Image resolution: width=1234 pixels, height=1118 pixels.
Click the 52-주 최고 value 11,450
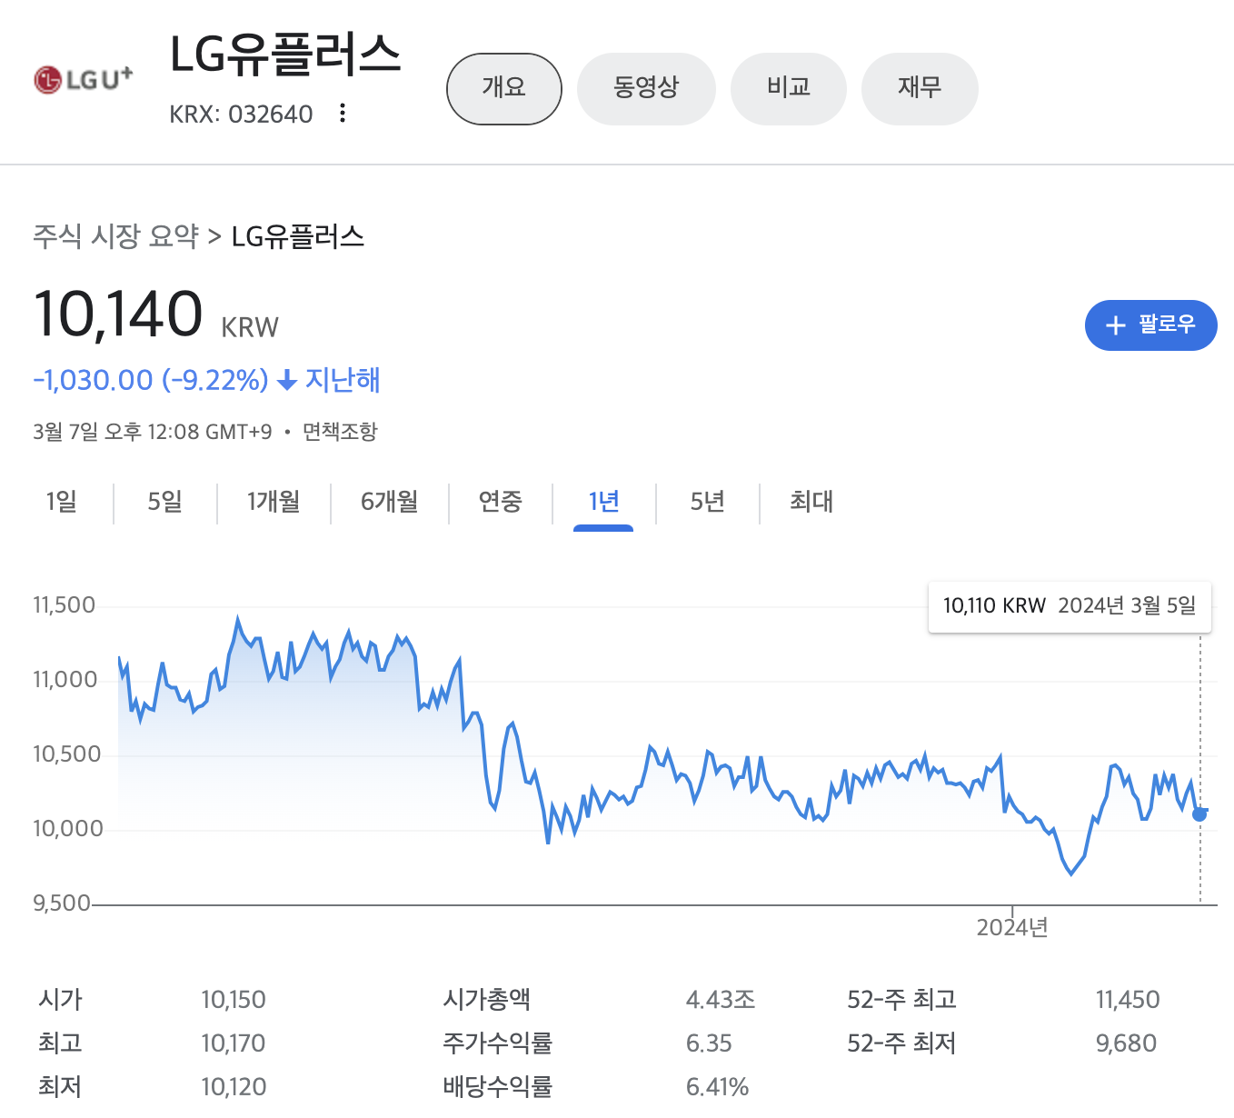point(1128,1000)
